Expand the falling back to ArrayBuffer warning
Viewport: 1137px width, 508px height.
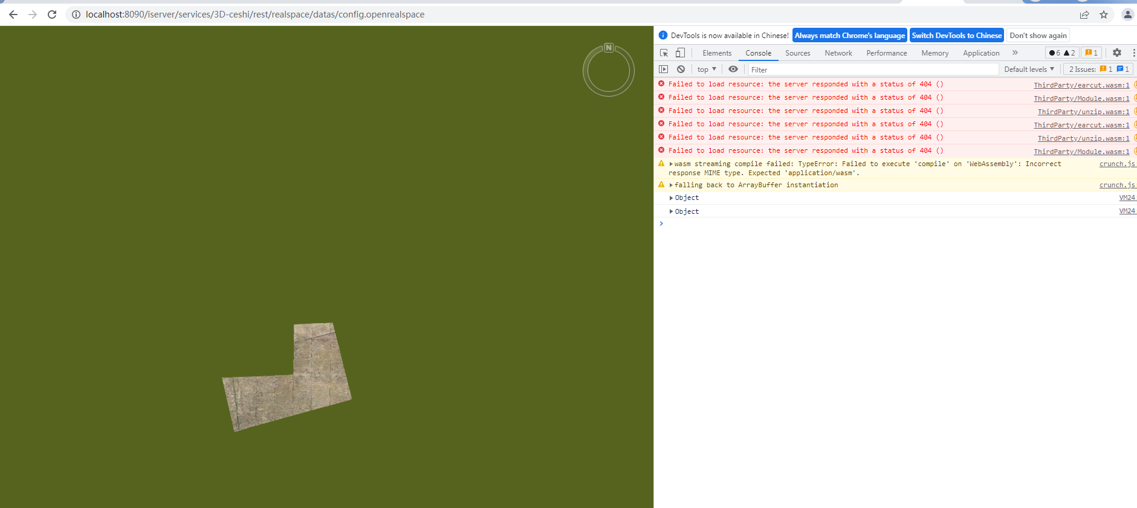pyautogui.click(x=671, y=185)
